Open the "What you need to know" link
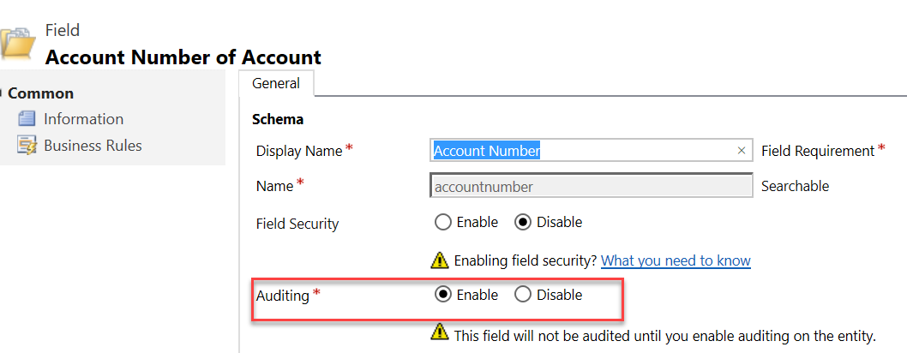The image size is (907, 353). [x=676, y=260]
